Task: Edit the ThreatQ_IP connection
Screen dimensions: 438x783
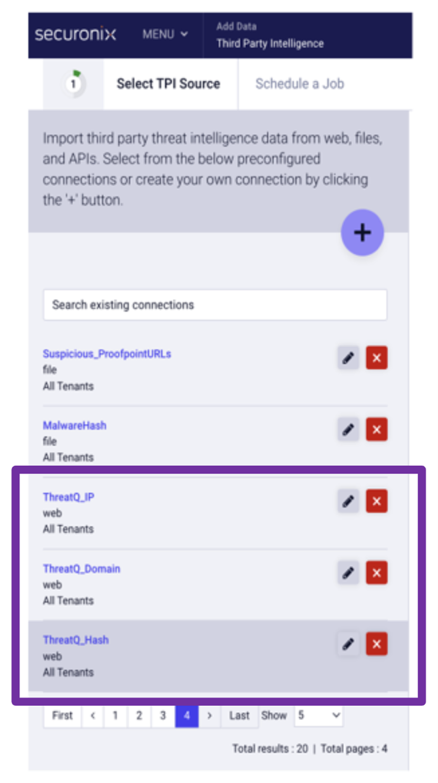Action: (348, 501)
